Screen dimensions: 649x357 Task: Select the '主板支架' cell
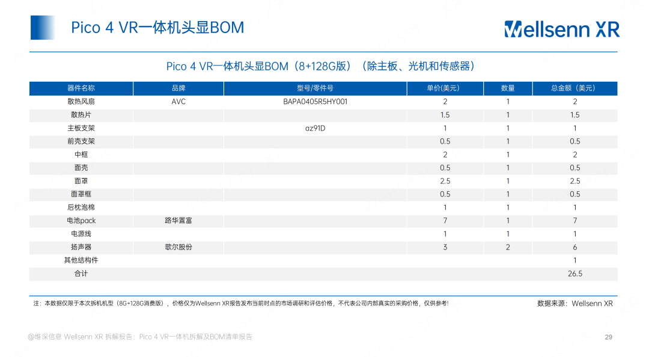tap(81, 128)
